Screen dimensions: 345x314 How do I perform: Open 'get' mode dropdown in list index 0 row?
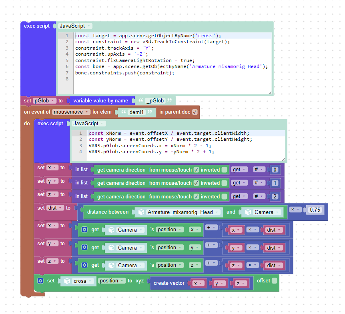pyautogui.click(x=239, y=170)
